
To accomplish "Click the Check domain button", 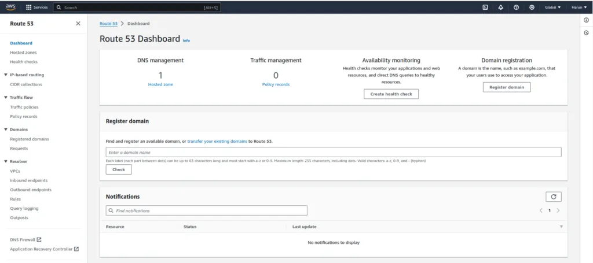I will coord(119,170).
